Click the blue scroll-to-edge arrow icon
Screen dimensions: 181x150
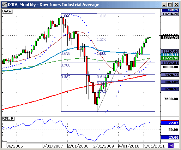coord(171,146)
